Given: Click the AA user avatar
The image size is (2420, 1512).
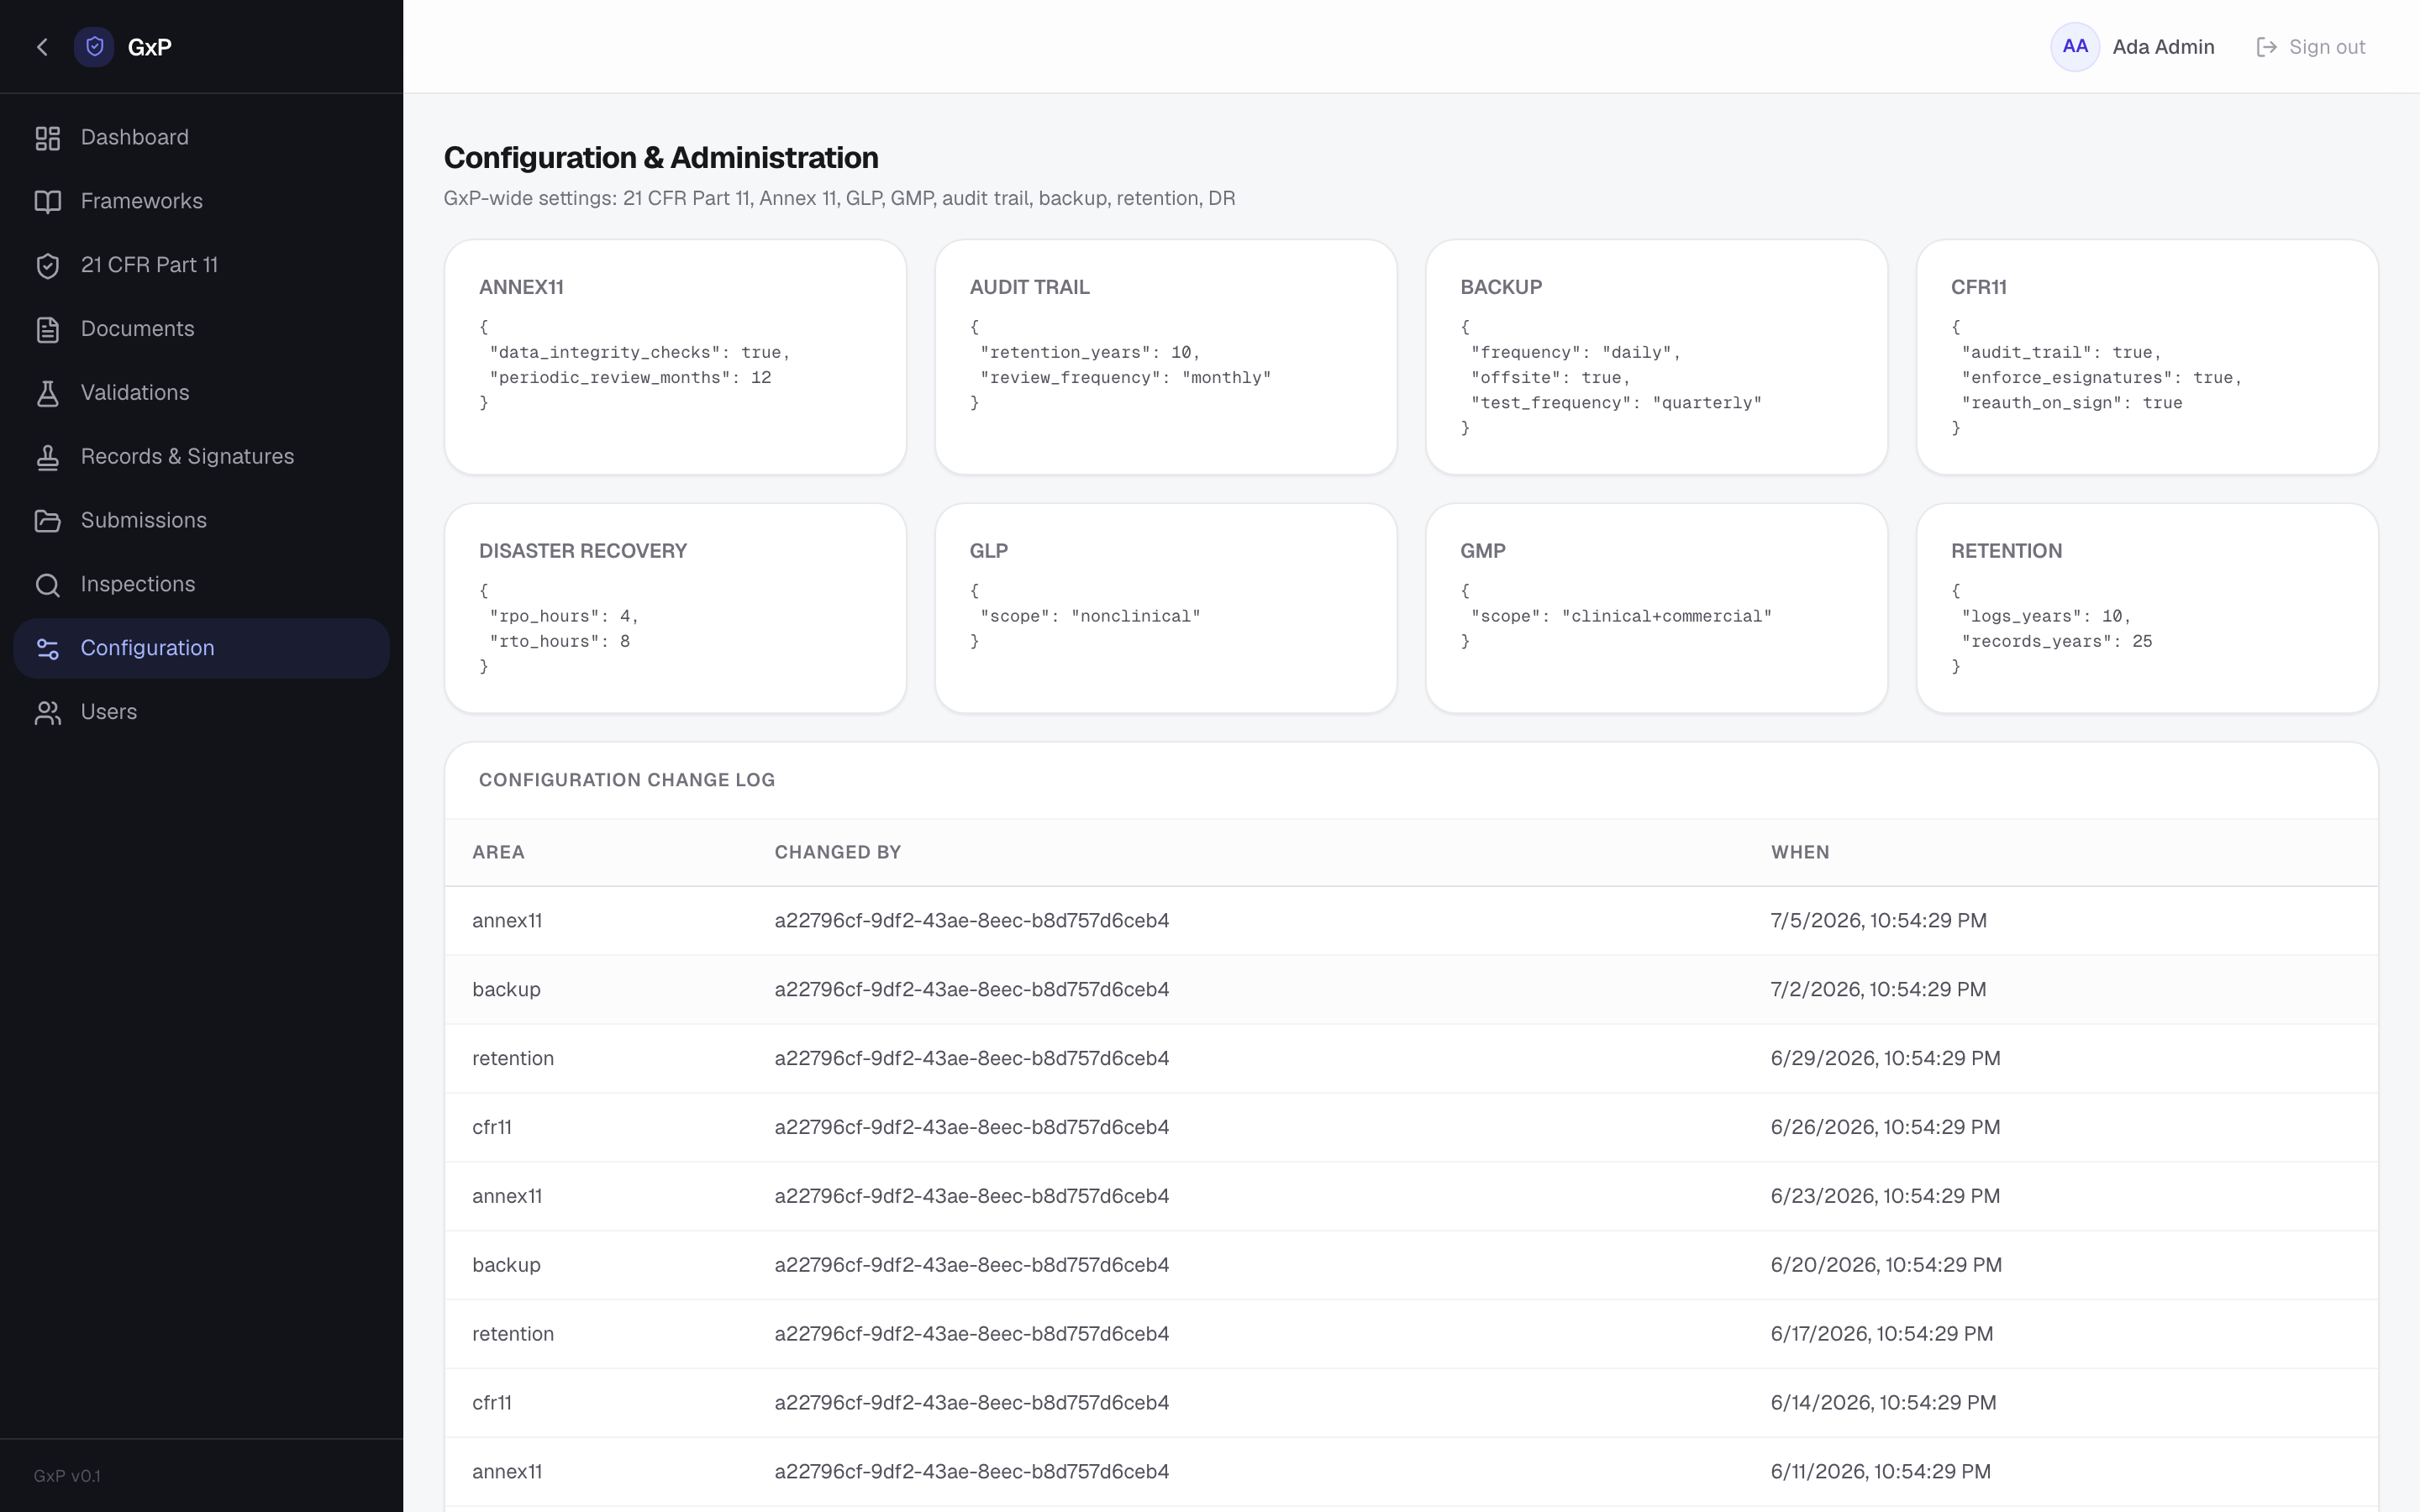Looking at the screenshot, I should click(2074, 47).
